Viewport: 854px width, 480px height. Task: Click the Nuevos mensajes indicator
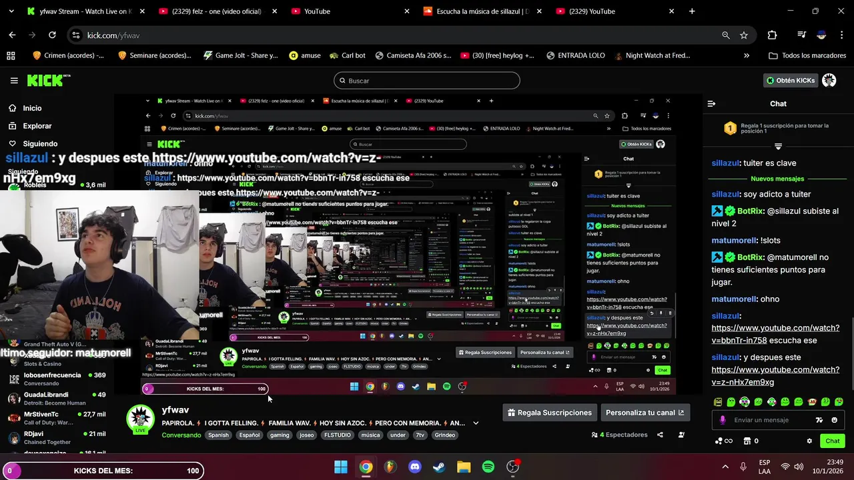pos(777,179)
